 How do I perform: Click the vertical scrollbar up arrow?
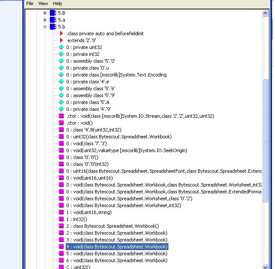pyautogui.click(x=265, y=13)
